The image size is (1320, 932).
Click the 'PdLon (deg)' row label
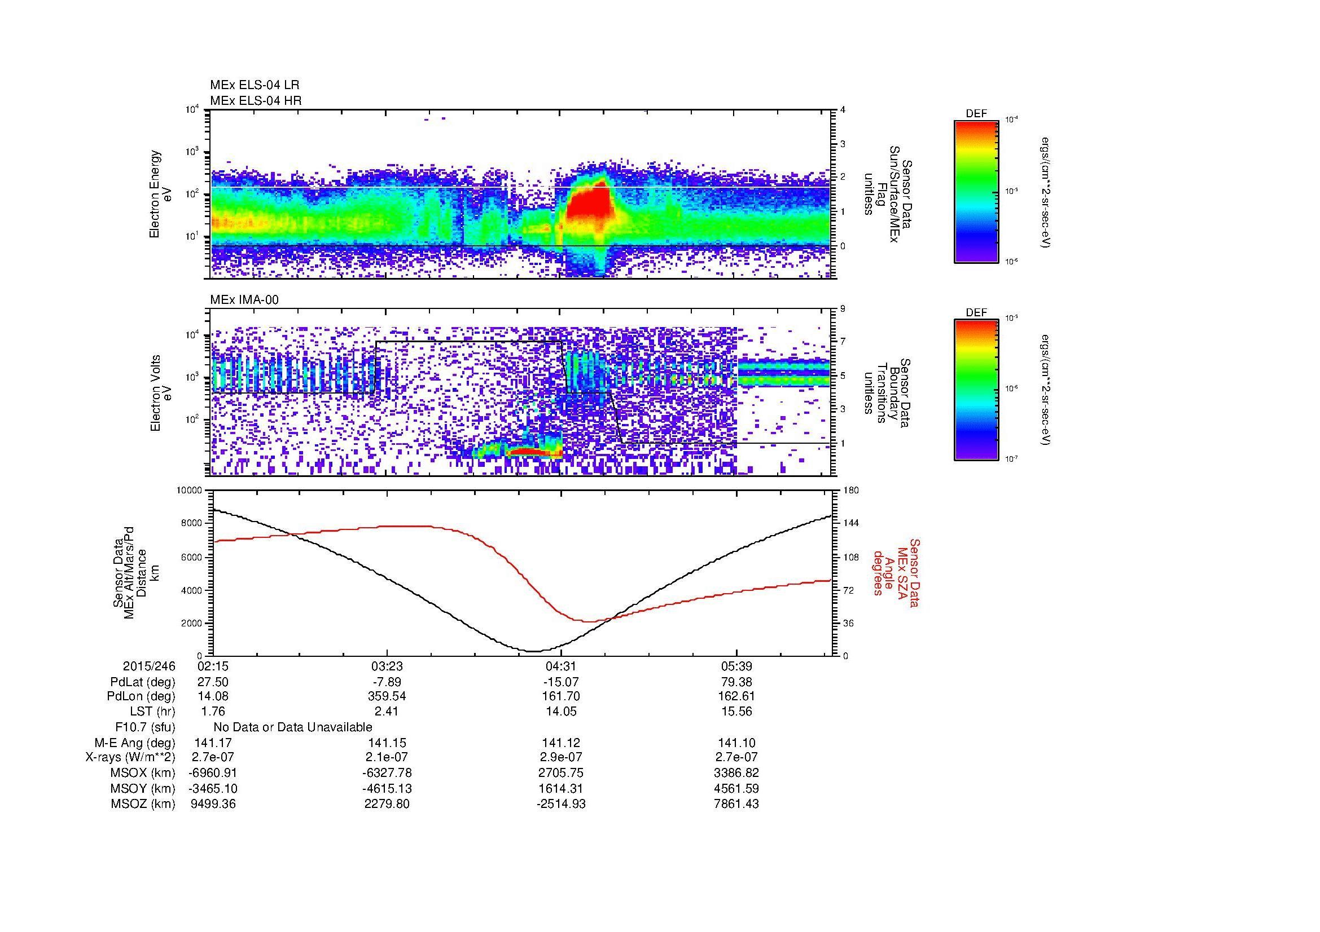142,696
